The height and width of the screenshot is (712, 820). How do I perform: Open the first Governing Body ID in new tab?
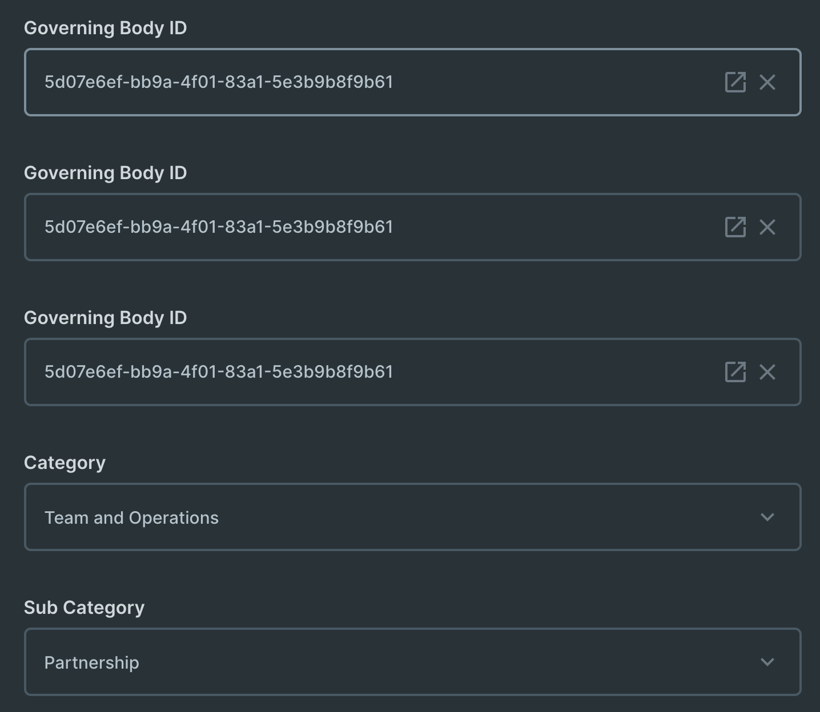coord(736,82)
